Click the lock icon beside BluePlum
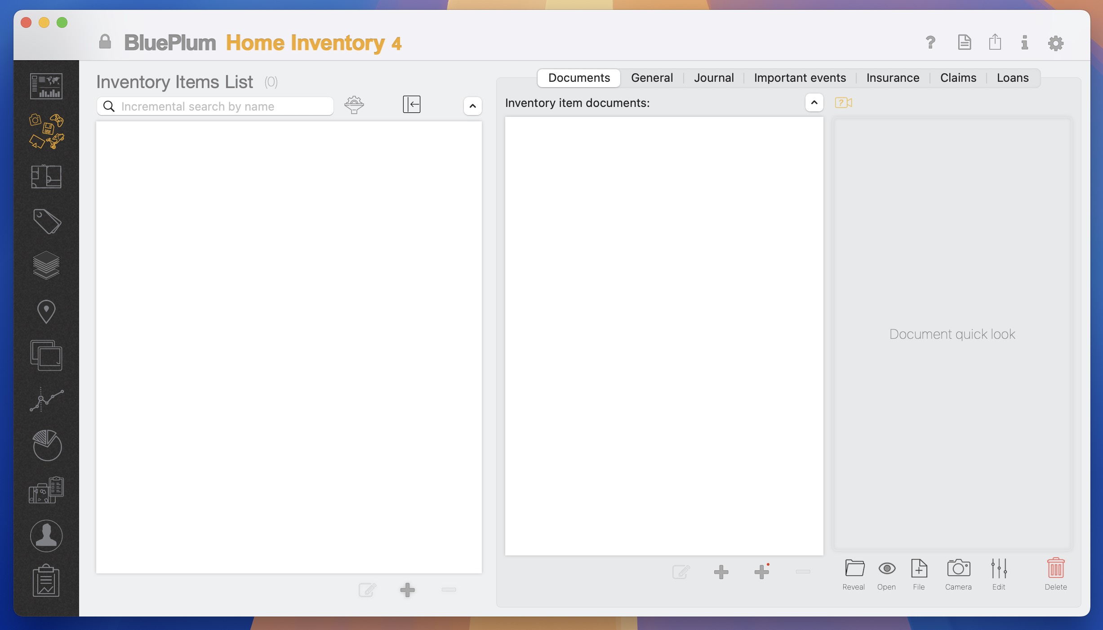 (105, 42)
